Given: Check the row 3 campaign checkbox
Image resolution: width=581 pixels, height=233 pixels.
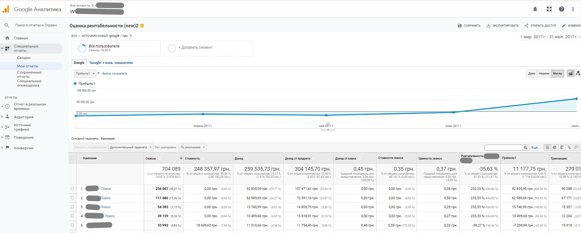Looking at the screenshot, I should [x=72, y=207].
